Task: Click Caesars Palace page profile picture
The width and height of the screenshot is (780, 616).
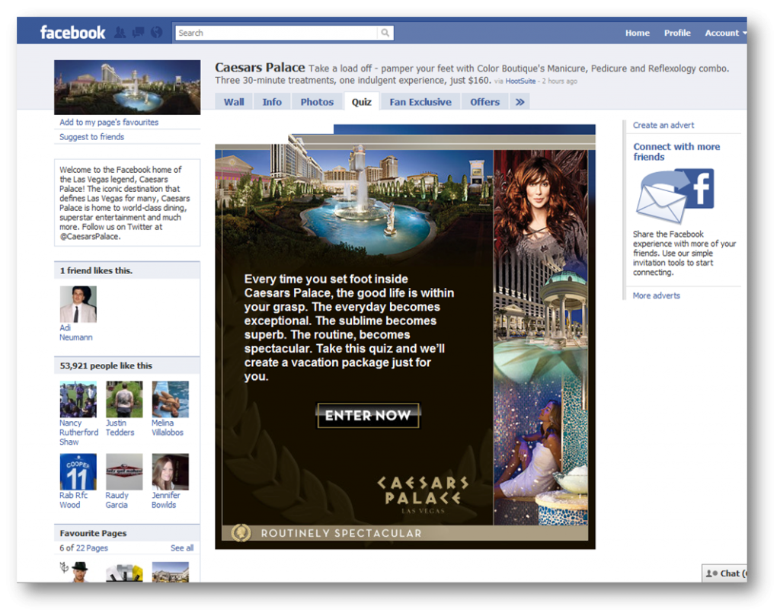Action: pos(127,88)
